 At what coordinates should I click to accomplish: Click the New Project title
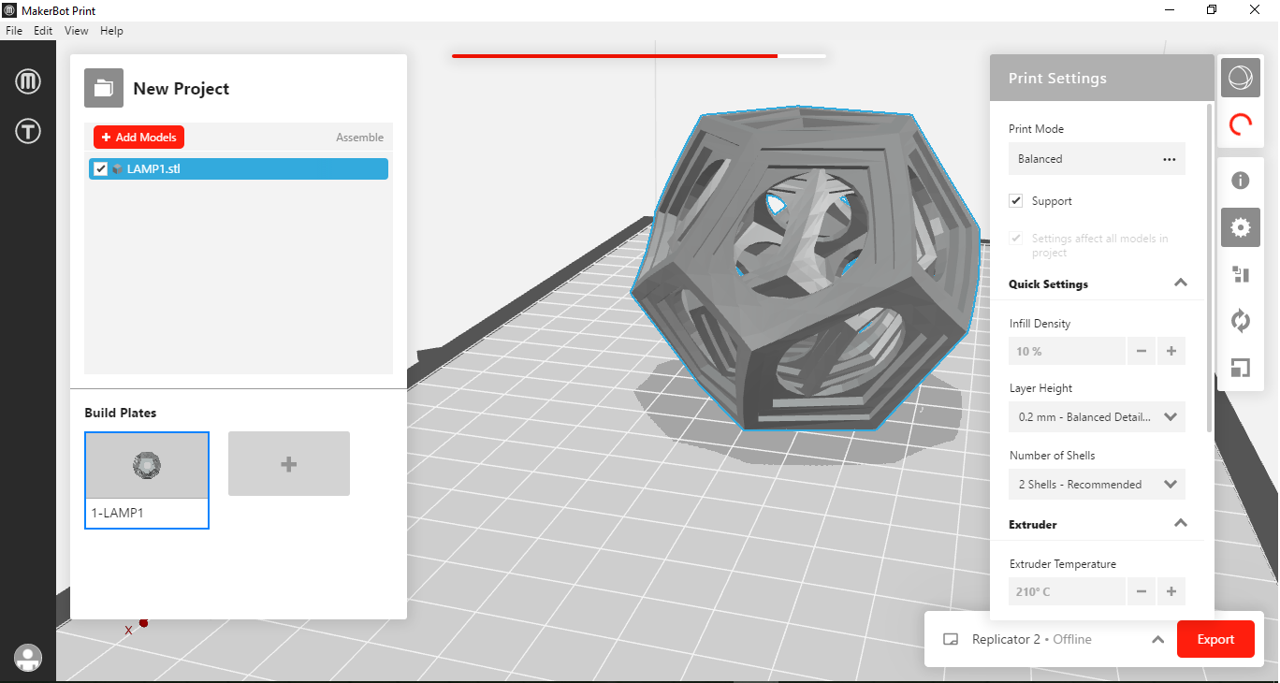[x=182, y=89]
